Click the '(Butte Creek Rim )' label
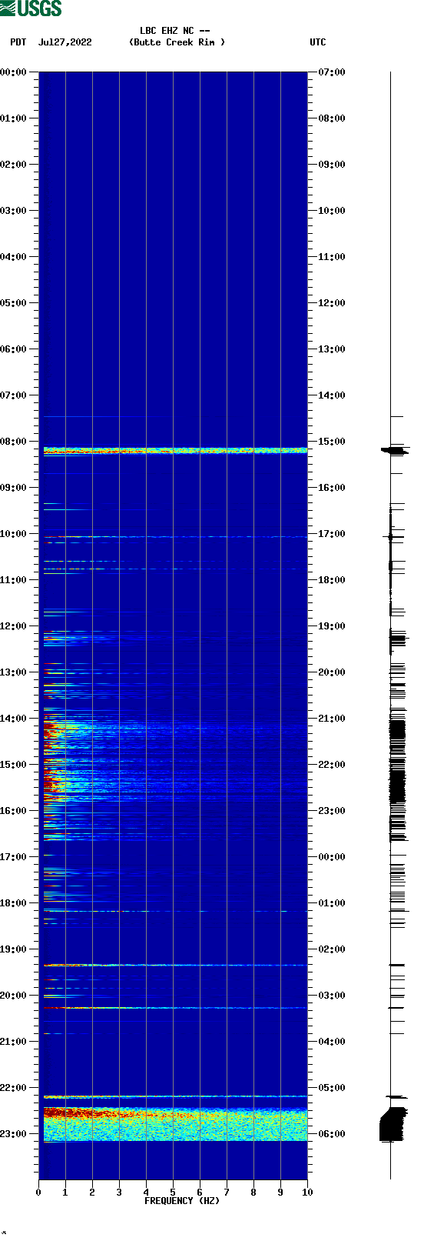The height and width of the screenshot is (1241, 424). click(177, 42)
